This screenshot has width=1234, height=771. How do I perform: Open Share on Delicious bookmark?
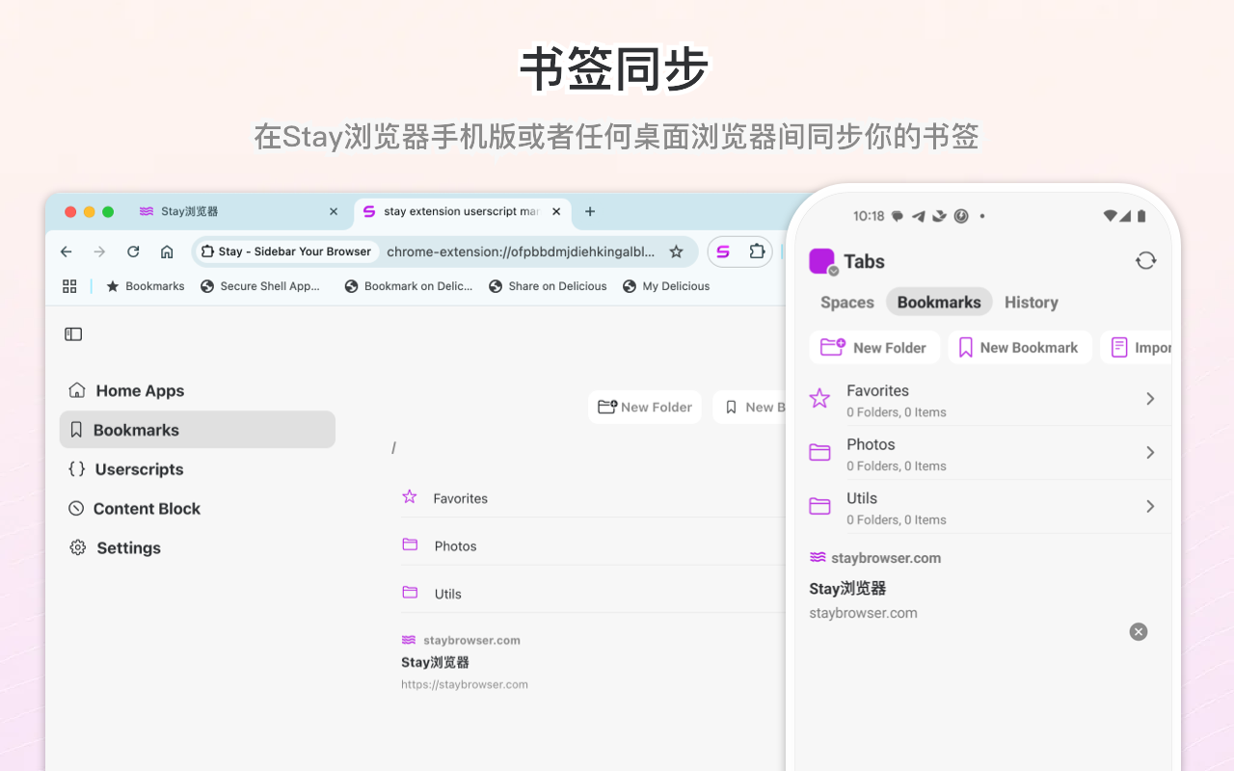tap(549, 286)
